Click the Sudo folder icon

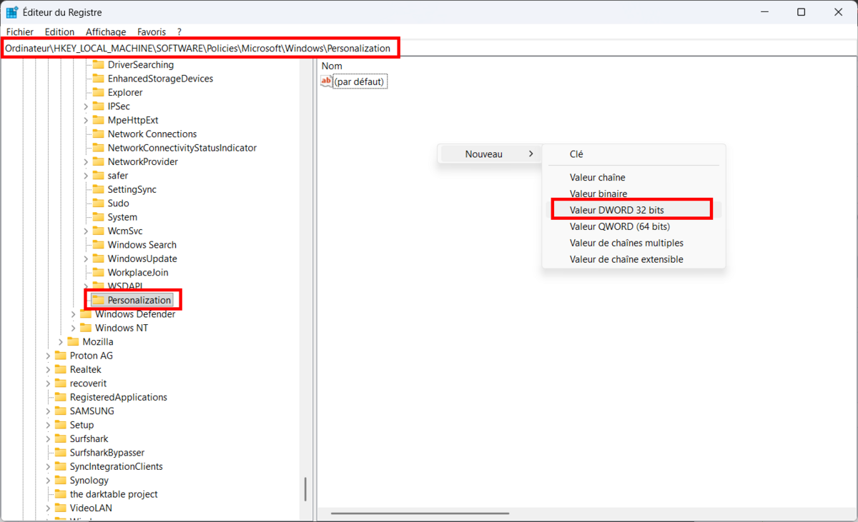click(98, 204)
